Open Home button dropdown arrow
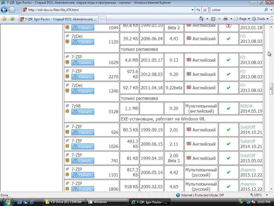The width and height of the screenshot is (274, 206). [x=207, y=19]
